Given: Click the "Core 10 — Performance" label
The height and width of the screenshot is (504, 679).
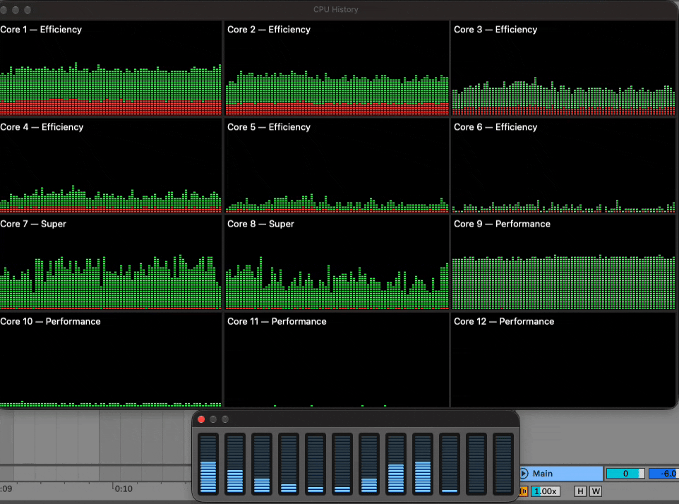Looking at the screenshot, I should (51, 321).
